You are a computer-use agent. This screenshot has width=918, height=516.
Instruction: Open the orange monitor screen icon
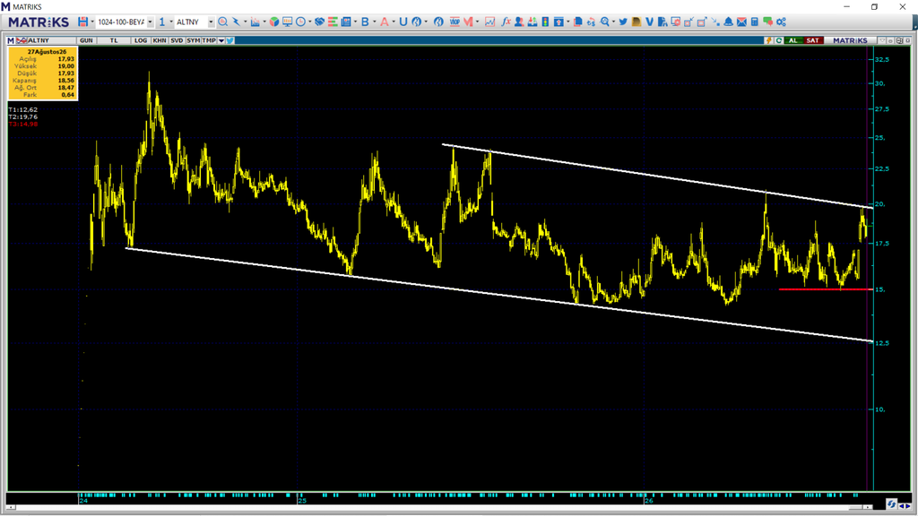[288, 21]
